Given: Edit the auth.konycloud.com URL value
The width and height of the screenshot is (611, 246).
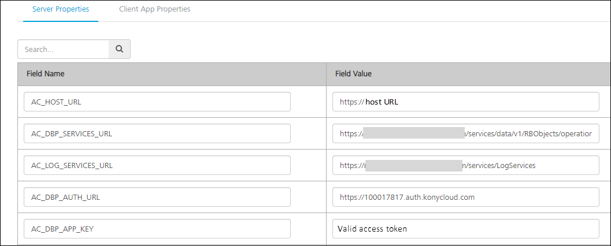Looking at the screenshot, I should pos(466,197).
